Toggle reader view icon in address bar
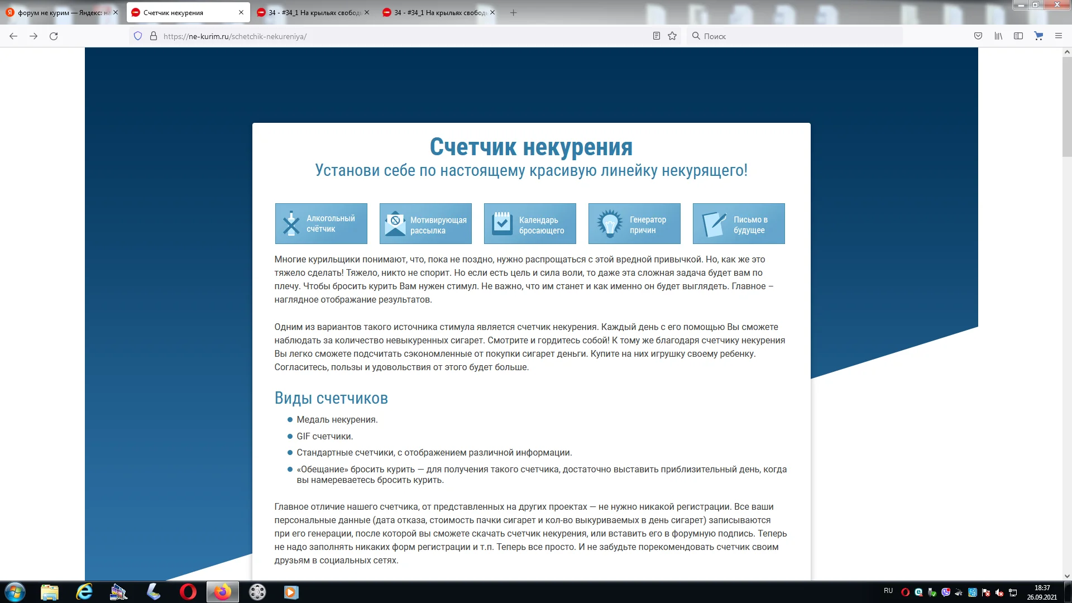1072x603 pixels. click(x=657, y=36)
